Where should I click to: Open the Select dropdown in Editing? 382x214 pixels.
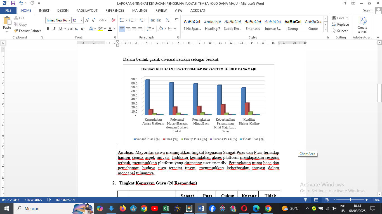340,31
